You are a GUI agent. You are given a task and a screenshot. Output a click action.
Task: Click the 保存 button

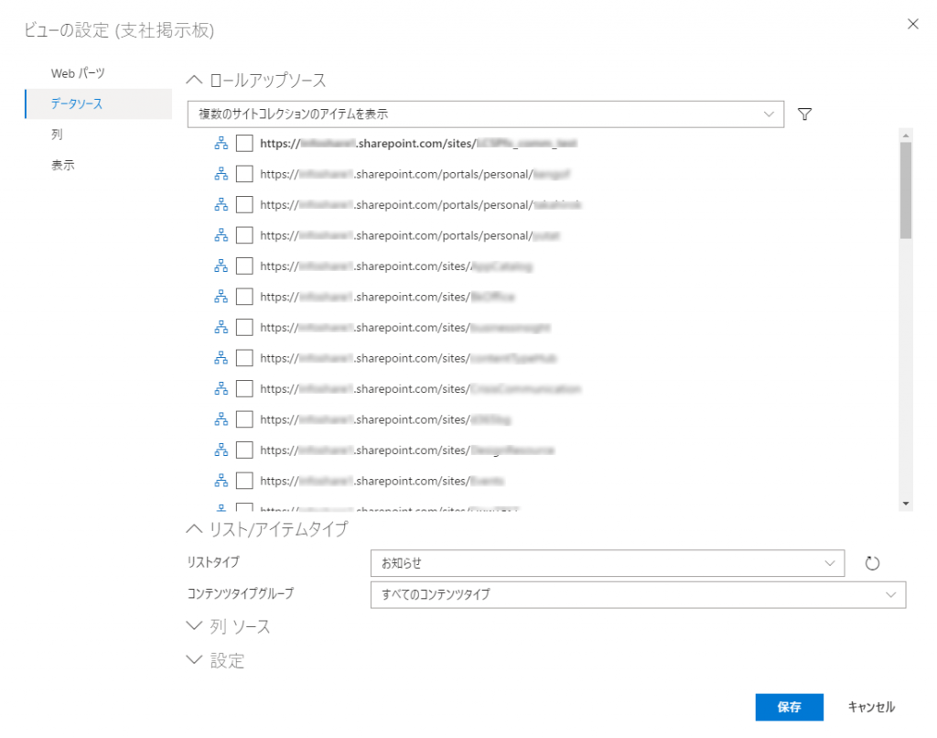(789, 707)
